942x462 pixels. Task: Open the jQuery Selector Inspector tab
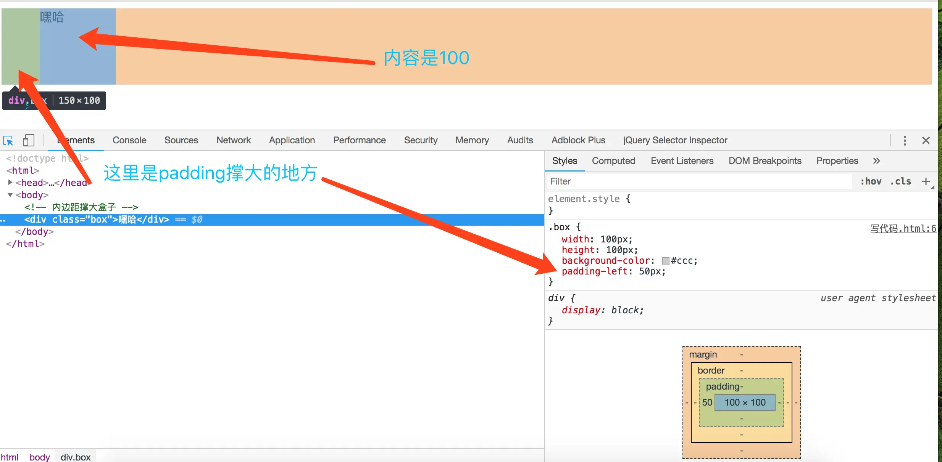click(x=675, y=140)
